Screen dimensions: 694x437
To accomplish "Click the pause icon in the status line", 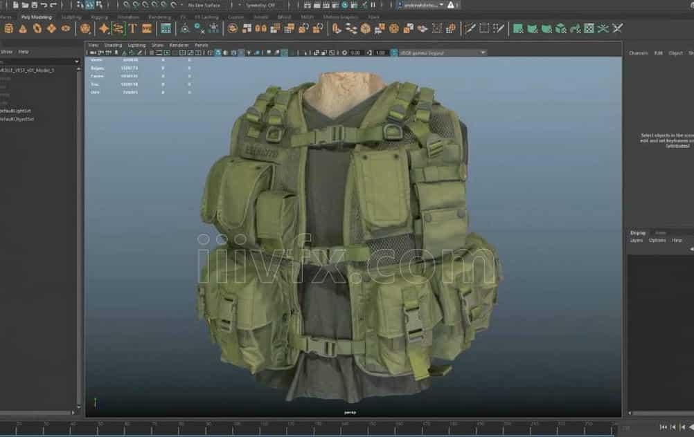I will coord(373,5).
